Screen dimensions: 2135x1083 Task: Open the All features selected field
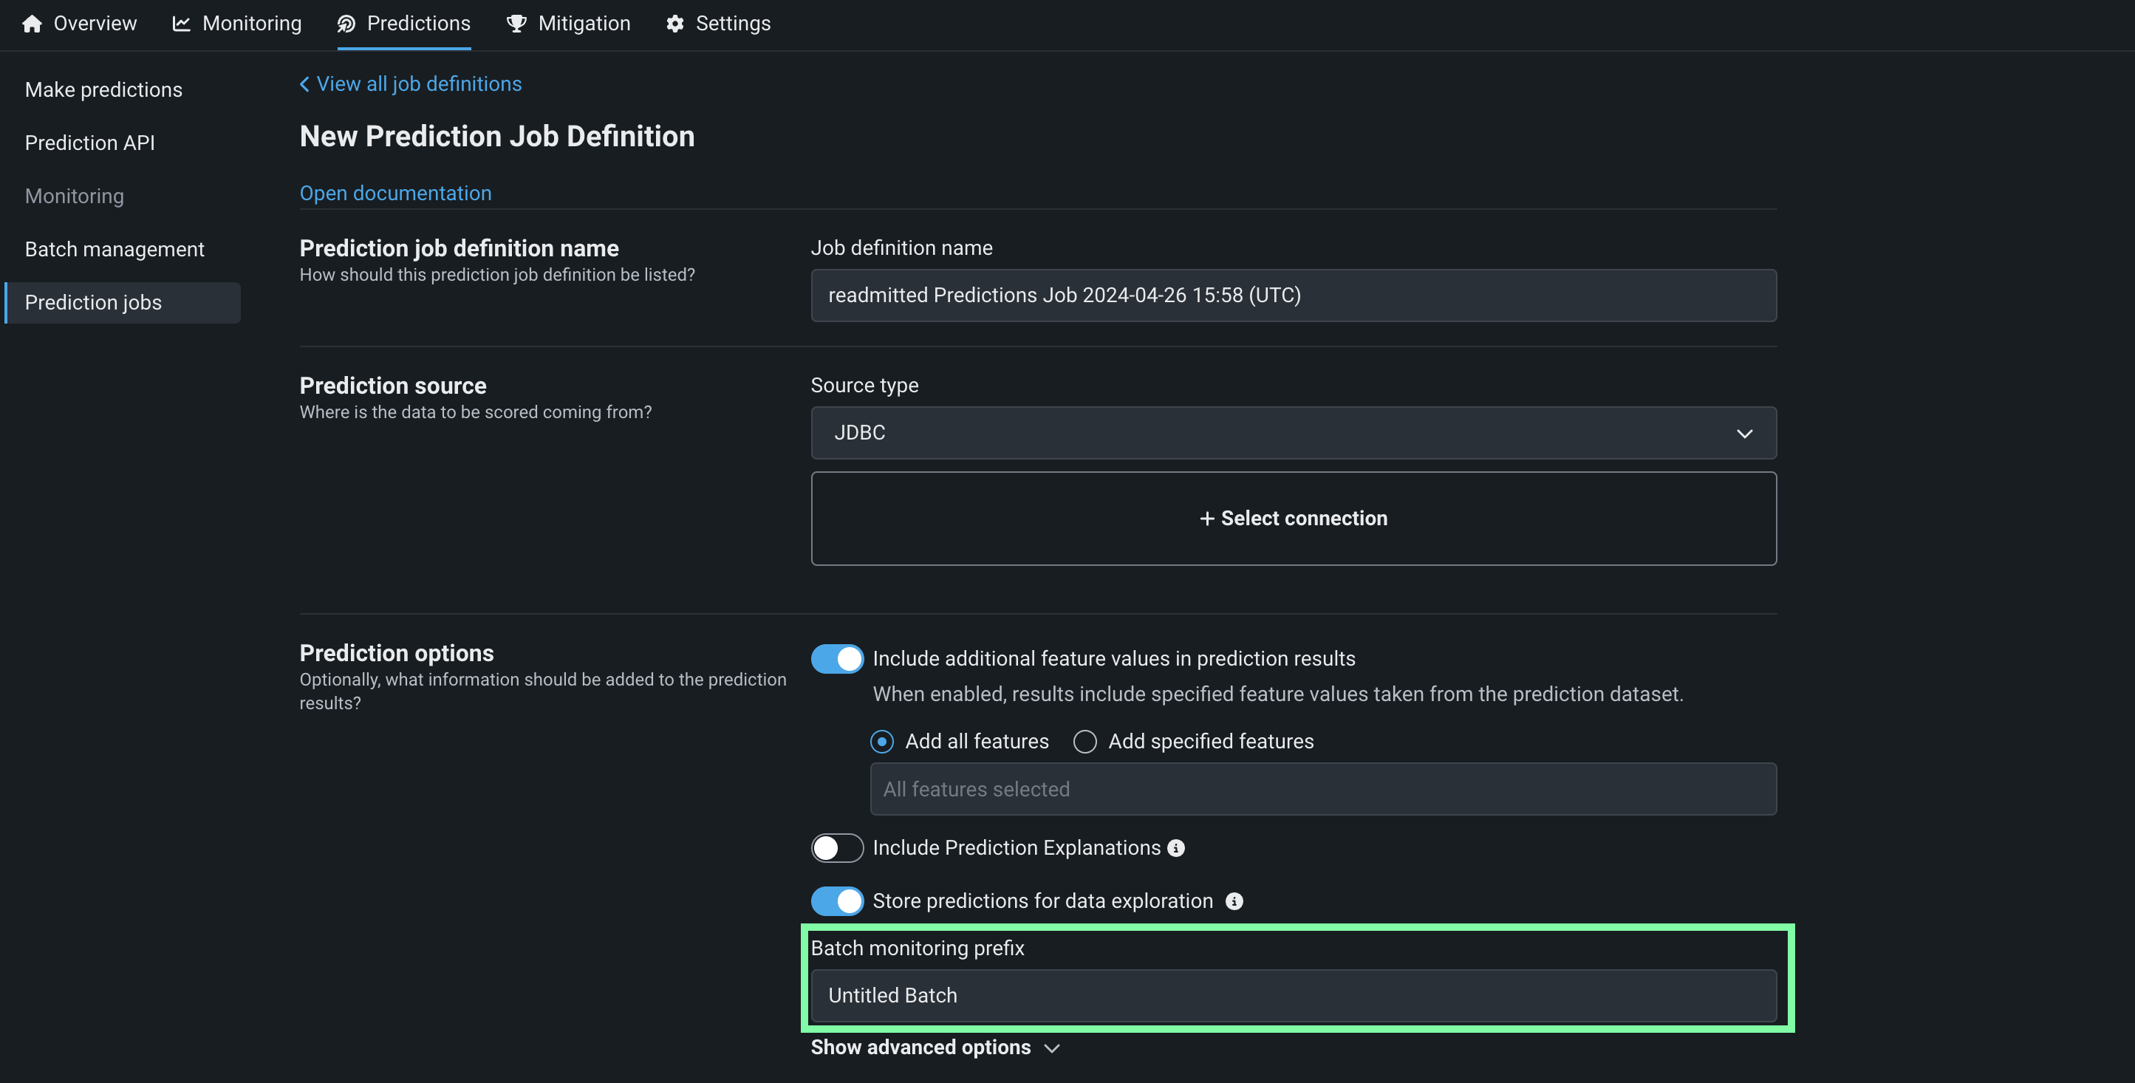coord(1323,789)
